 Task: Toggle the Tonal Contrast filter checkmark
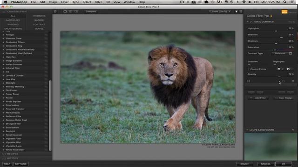(x=251, y=22)
